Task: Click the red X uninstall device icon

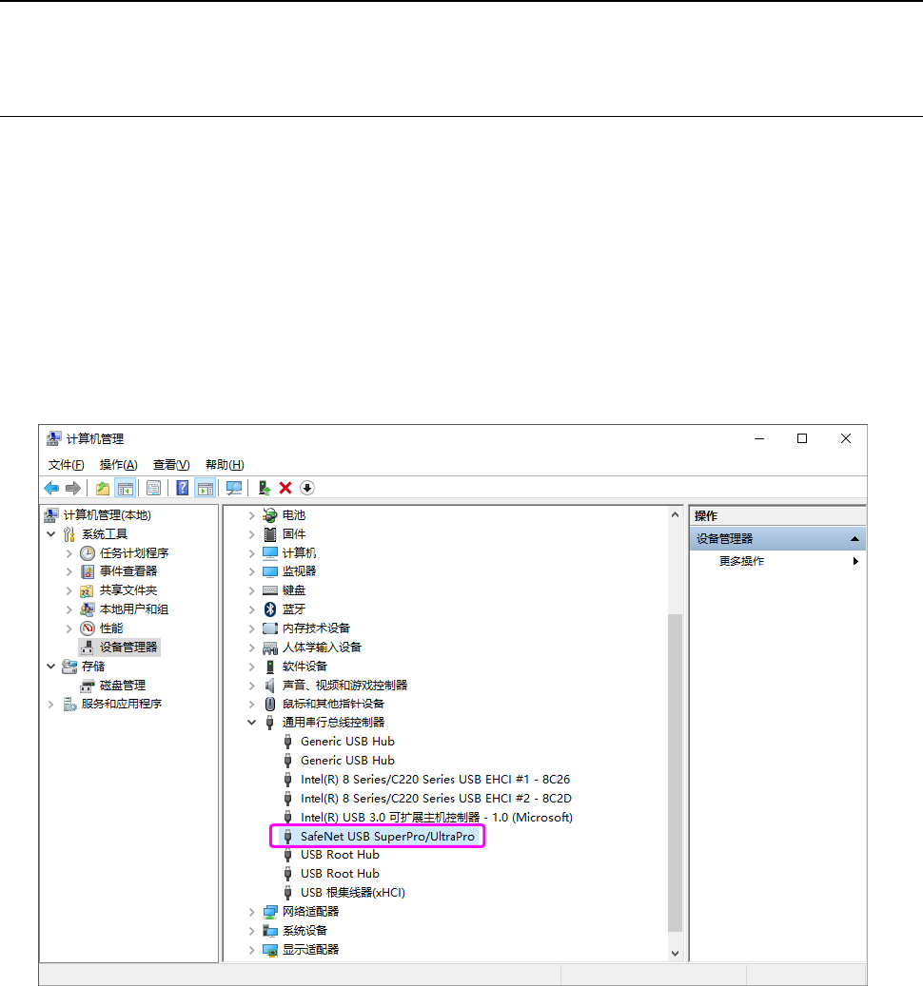Action: [285, 488]
